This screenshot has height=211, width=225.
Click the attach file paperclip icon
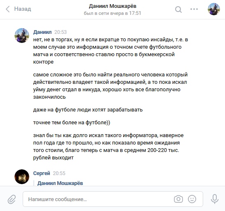[12, 199]
